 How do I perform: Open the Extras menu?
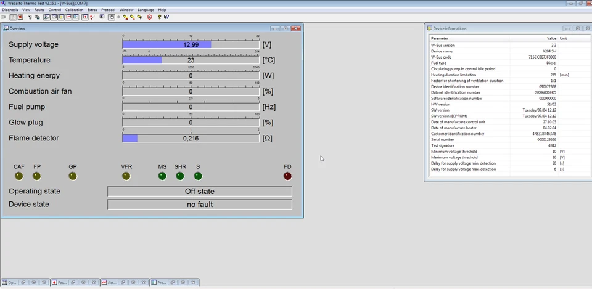point(92,10)
